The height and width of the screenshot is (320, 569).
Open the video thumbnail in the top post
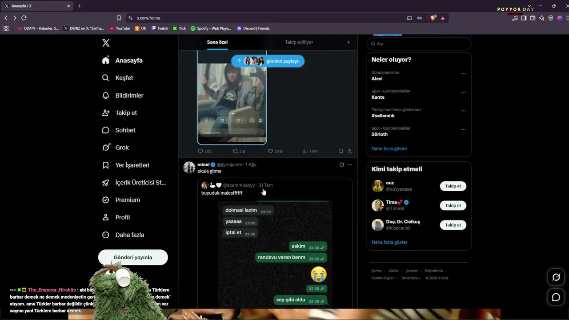click(232, 97)
